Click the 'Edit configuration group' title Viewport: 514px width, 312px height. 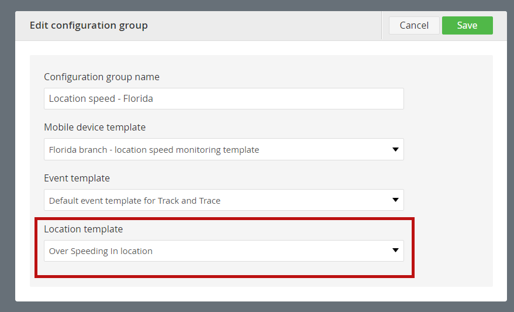[88, 25]
